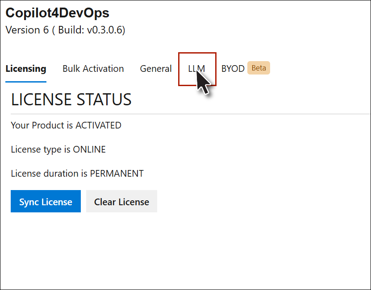The image size is (371, 290).
Task: Go to the BYOD tab
Action: tap(233, 69)
